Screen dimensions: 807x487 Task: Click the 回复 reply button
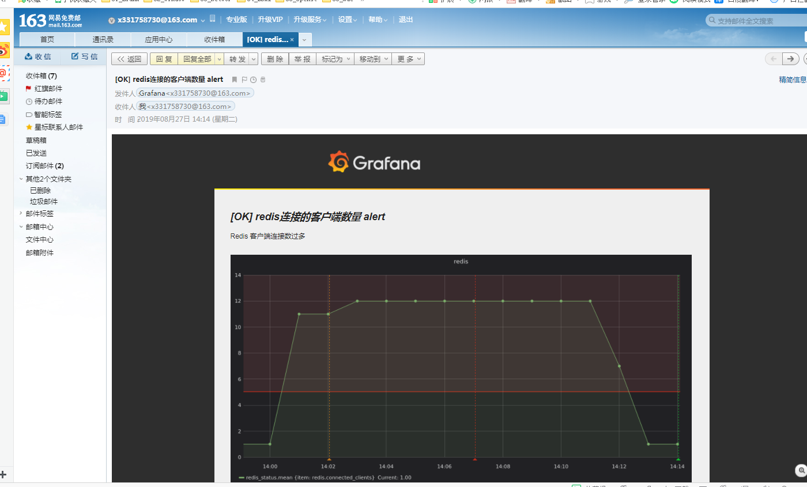point(164,59)
